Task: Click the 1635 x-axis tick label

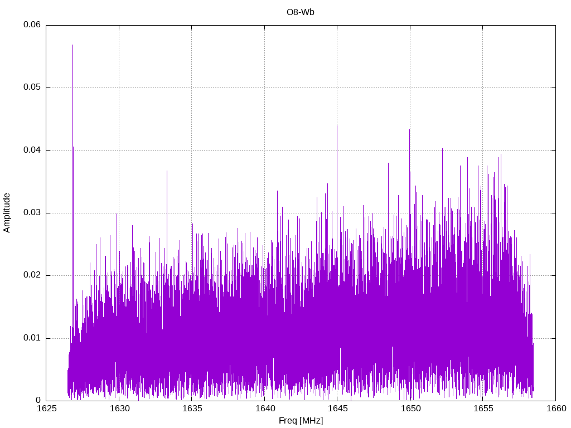Action: tap(191, 409)
